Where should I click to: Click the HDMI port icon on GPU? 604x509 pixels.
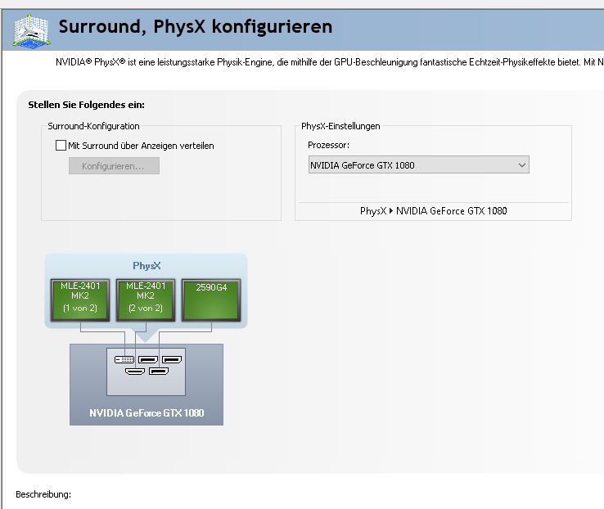click(135, 372)
